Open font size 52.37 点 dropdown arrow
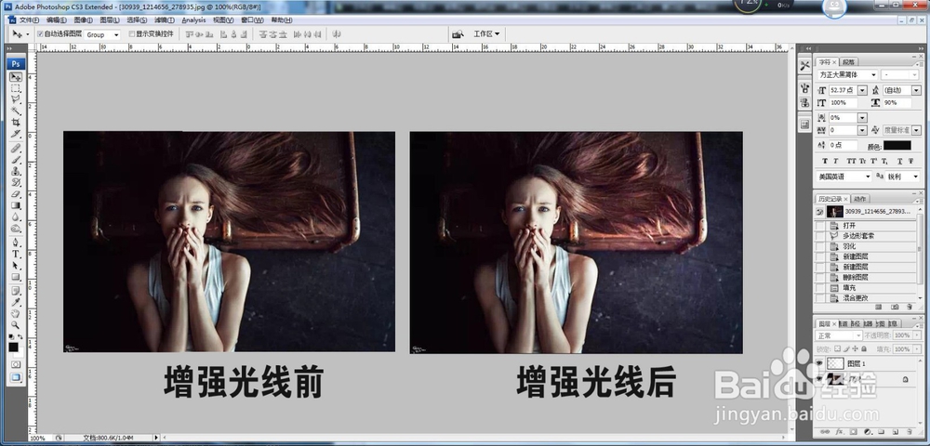The image size is (930, 446). (x=862, y=91)
